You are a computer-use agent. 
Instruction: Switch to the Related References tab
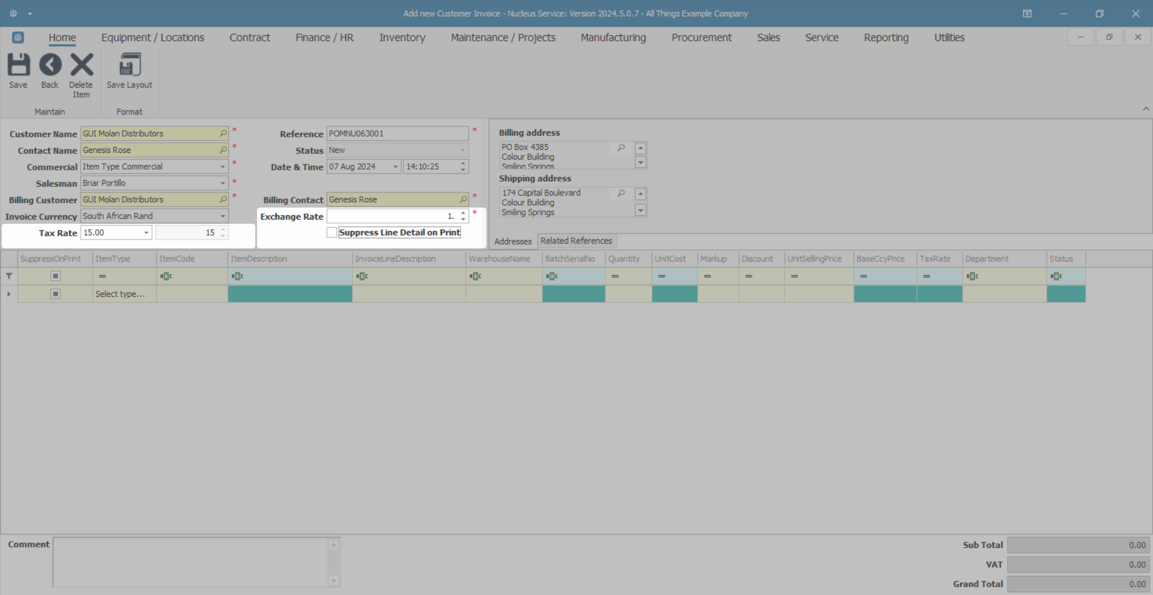[x=576, y=241]
